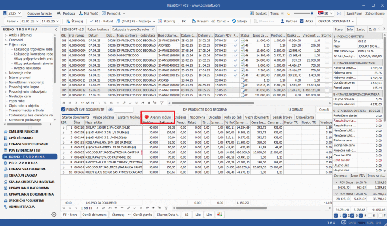Toggle the checkbox labeled 9 at bottom right
The image size is (387, 226).
click(x=361, y=215)
